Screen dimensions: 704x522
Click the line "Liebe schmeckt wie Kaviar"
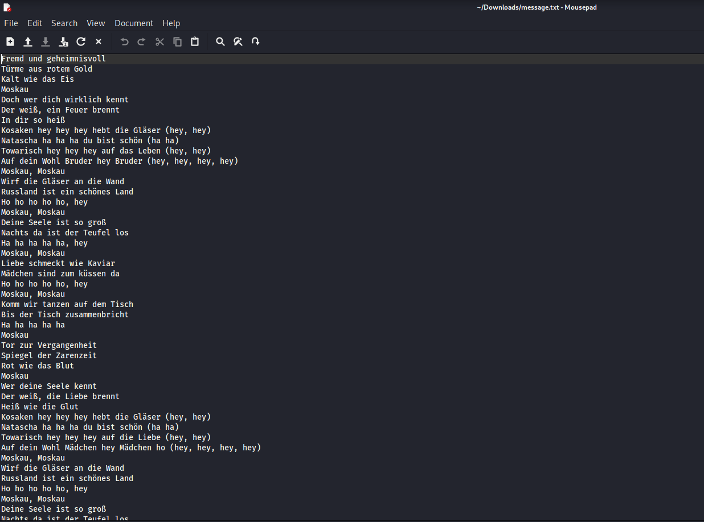coord(58,263)
